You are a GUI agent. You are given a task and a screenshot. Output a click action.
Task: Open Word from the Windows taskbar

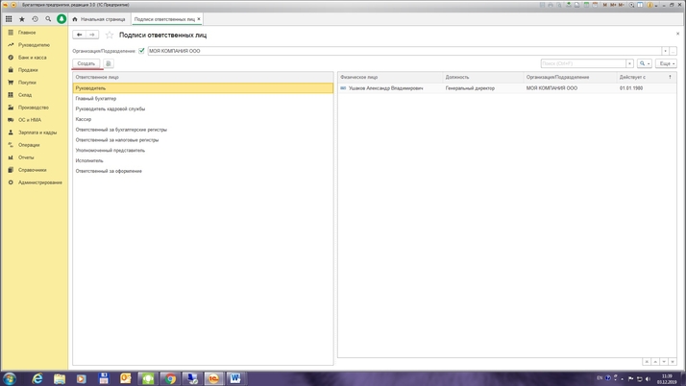point(234,378)
